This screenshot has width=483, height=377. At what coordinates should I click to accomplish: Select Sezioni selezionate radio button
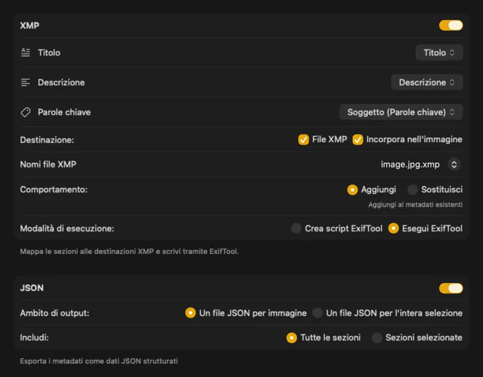click(376, 337)
